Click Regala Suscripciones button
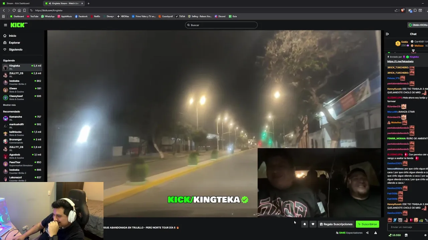 (x=336, y=224)
